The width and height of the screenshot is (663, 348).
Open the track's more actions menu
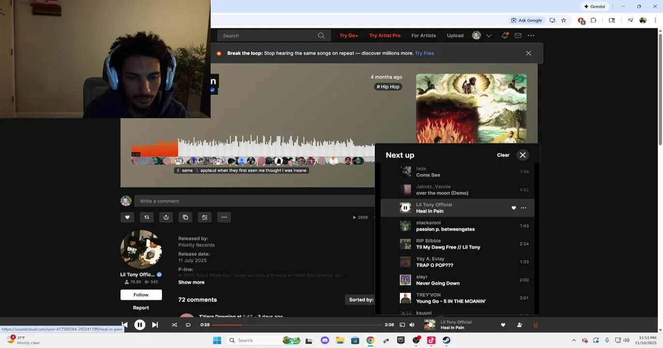coord(224,217)
